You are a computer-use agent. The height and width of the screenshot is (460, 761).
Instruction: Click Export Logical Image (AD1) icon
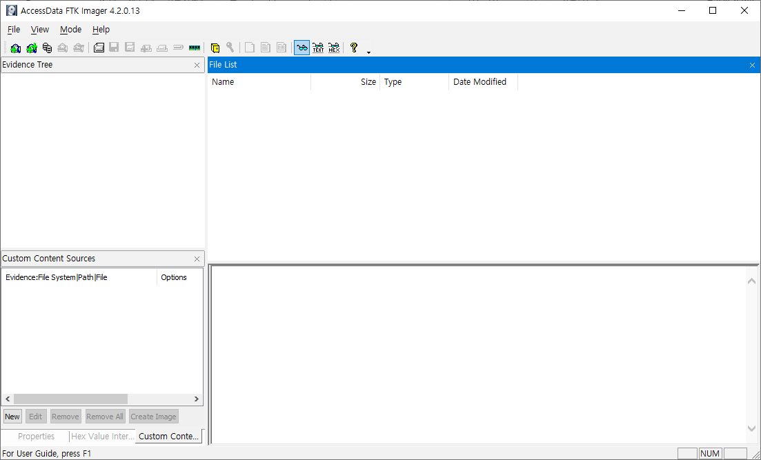pyautogui.click(x=130, y=48)
